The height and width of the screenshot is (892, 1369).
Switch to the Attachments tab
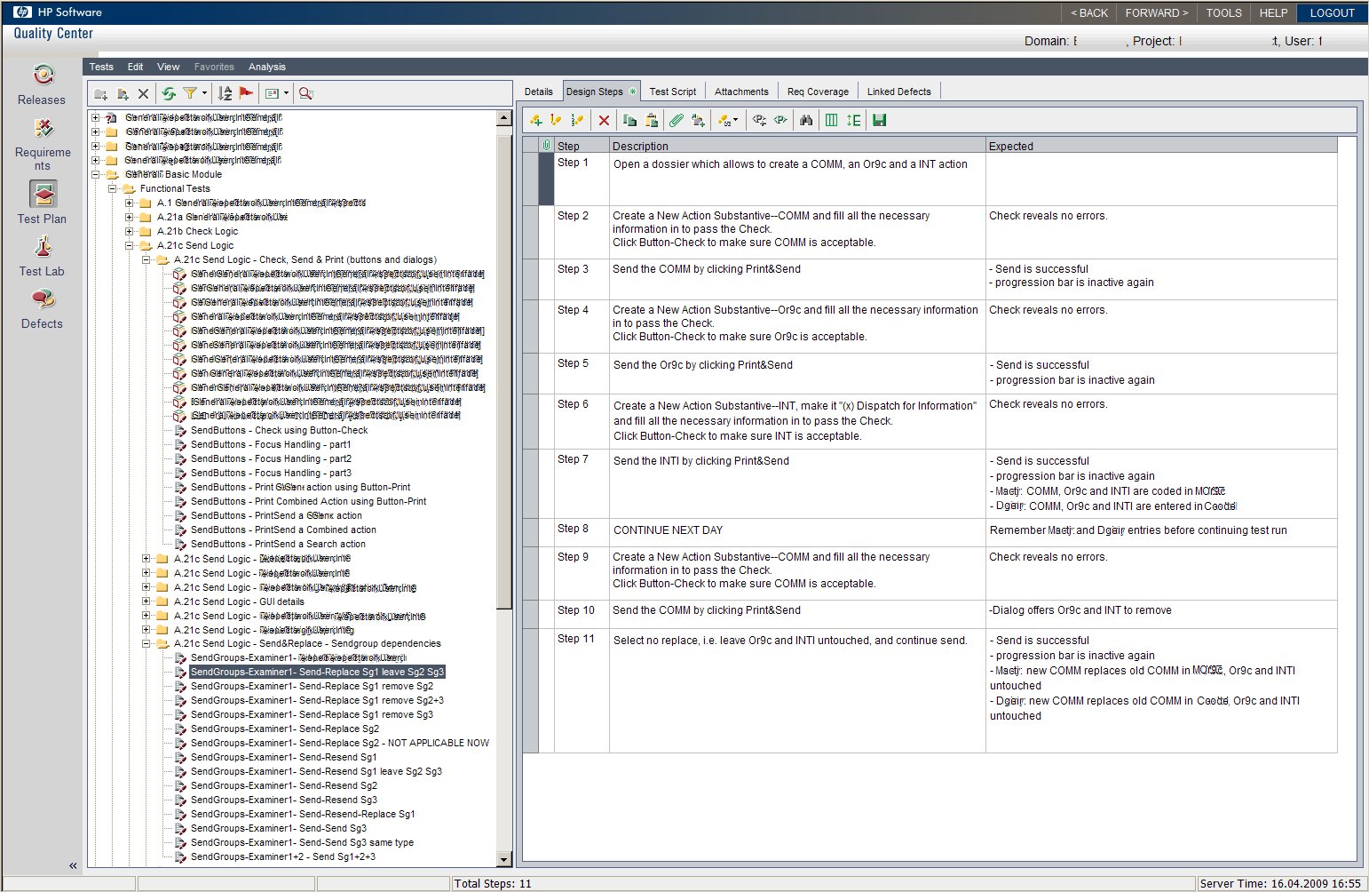pos(741,92)
